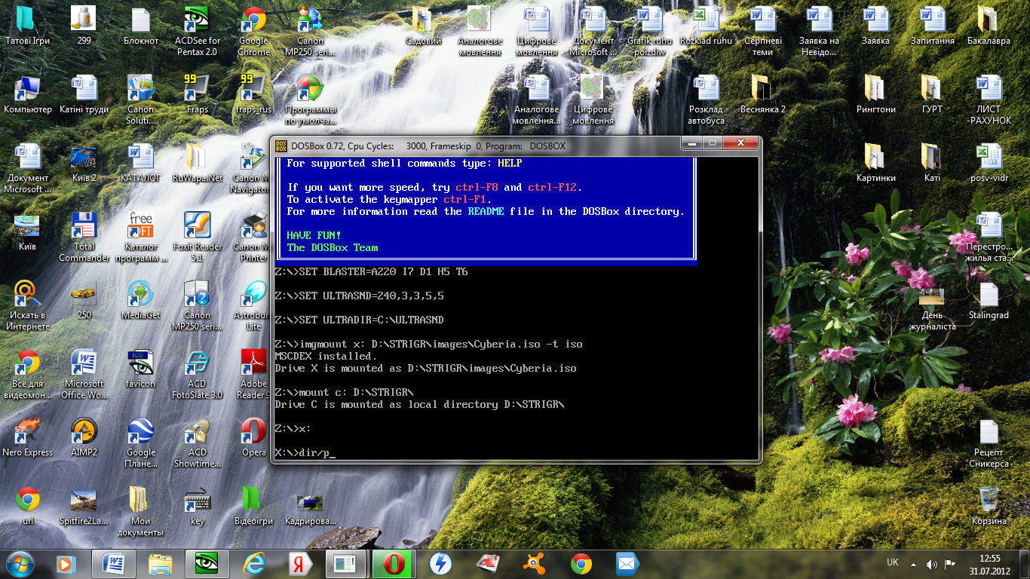
Task: Select the Fraps desktop shortcut
Action: 197,95
